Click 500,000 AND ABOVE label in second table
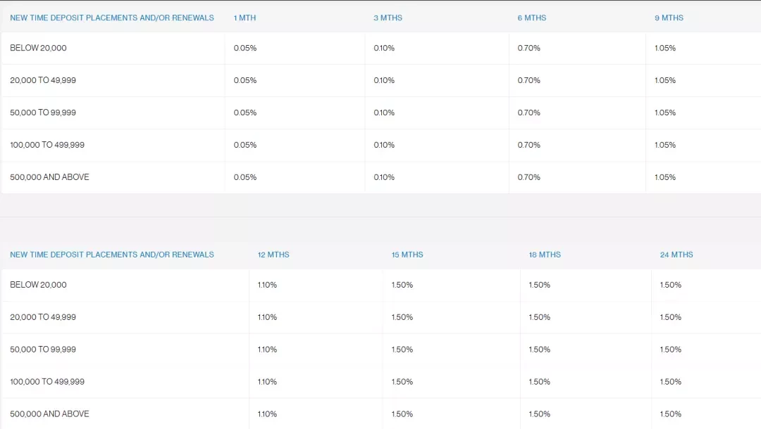The image size is (761, 429). (x=49, y=414)
